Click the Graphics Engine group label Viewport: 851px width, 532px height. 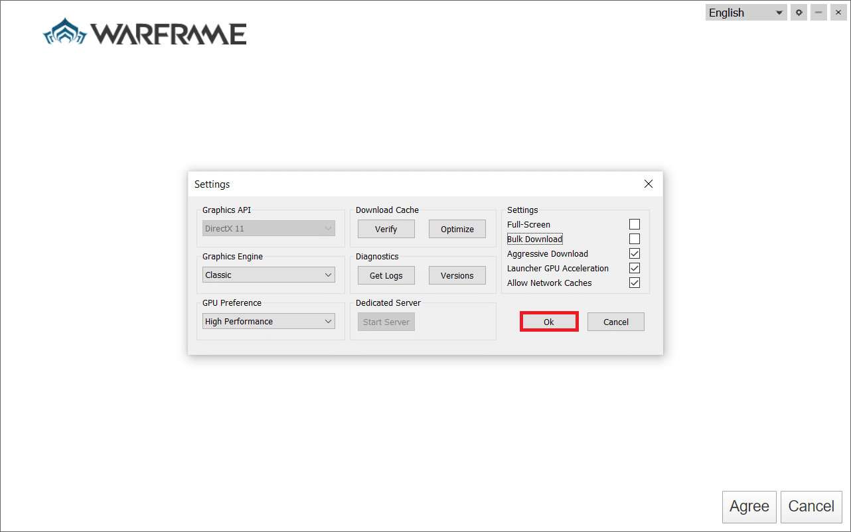pos(233,256)
